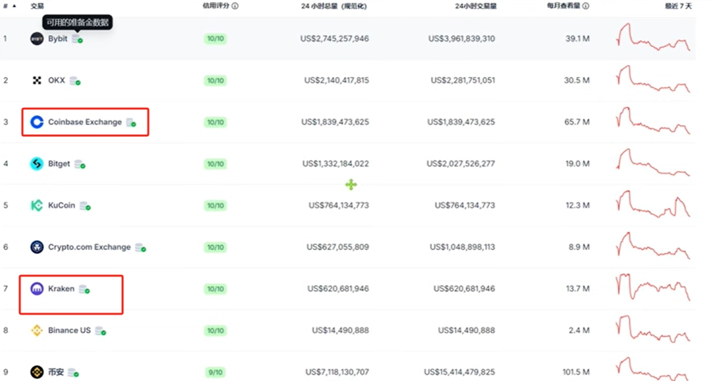Click the Crypto.com Exchange logo
This screenshot has height=381, width=717.
tap(37, 247)
